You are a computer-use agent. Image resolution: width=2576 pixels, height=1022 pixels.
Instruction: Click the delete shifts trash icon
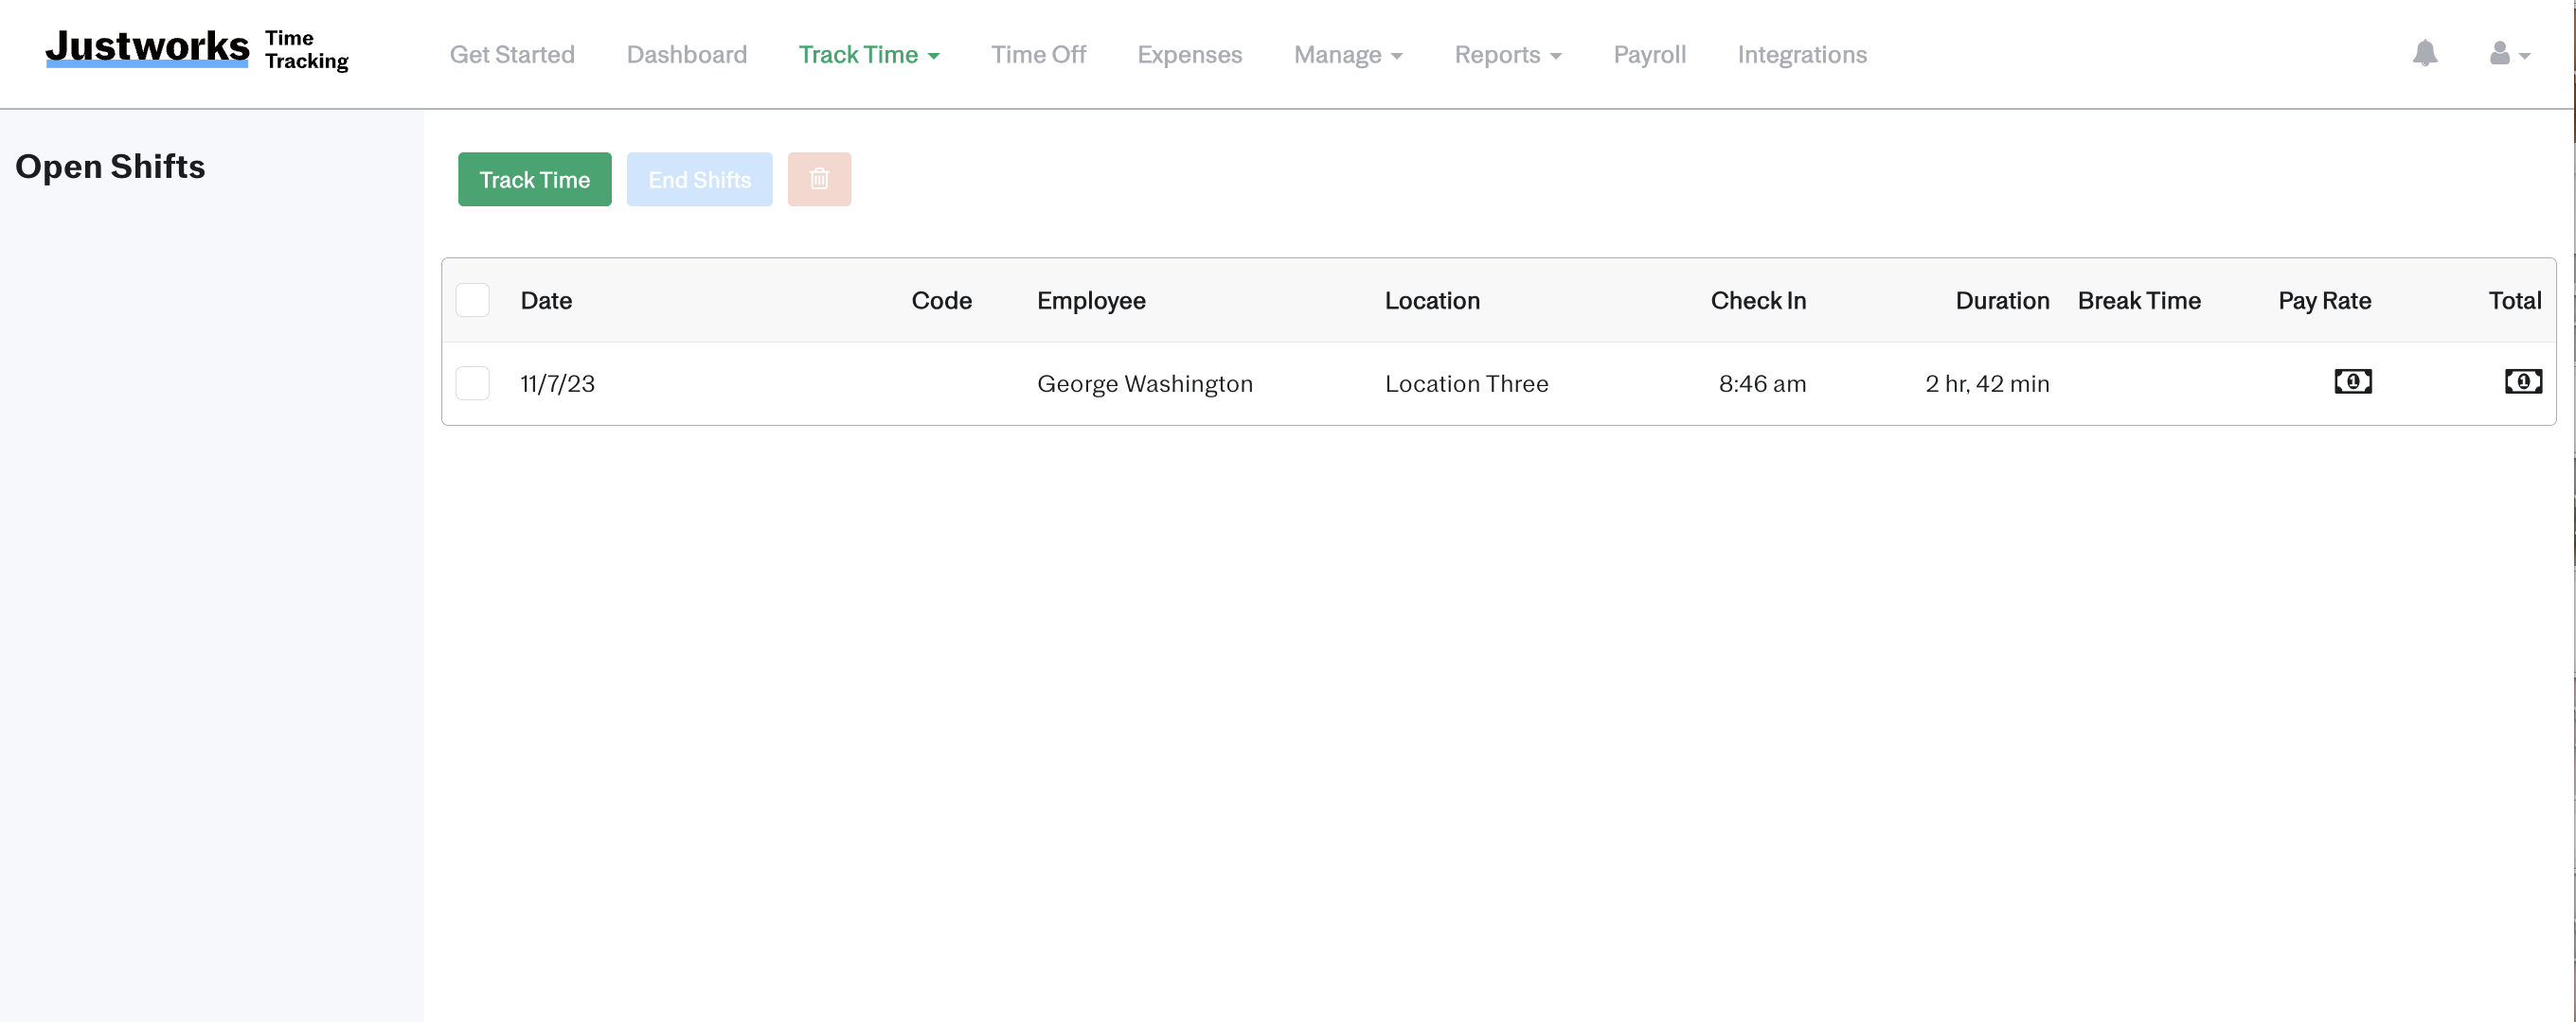tap(819, 179)
